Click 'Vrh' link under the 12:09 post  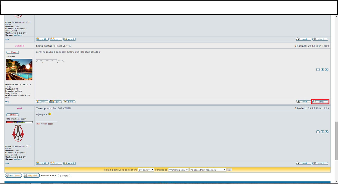pyautogui.click(x=7, y=163)
